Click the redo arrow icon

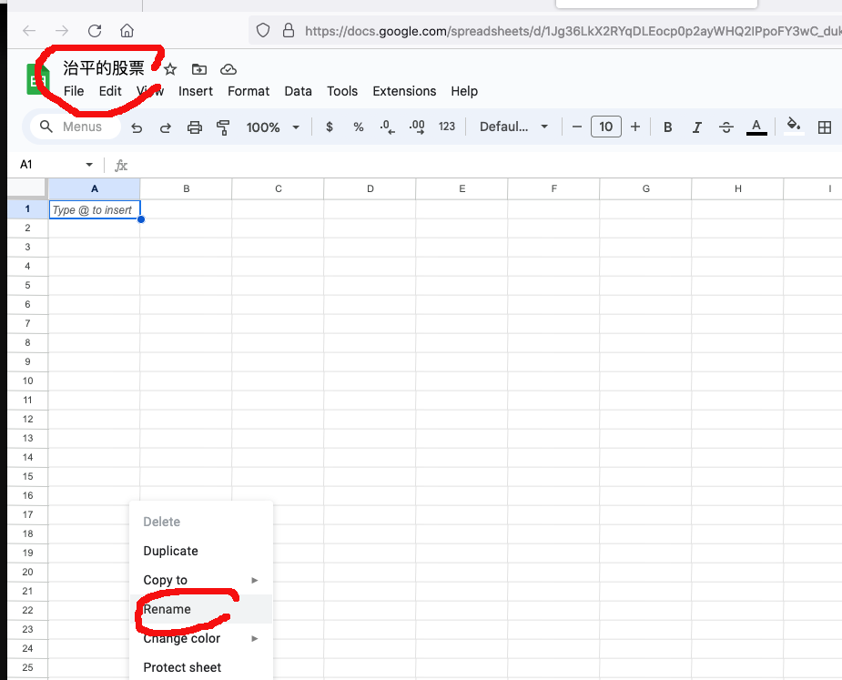click(x=166, y=127)
